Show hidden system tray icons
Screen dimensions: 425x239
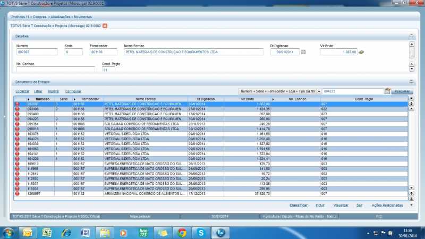(368, 233)
